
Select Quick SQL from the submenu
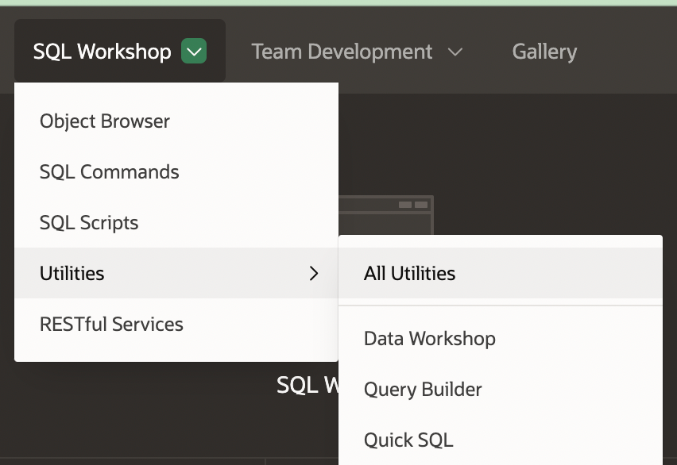(x=408, y=440)
